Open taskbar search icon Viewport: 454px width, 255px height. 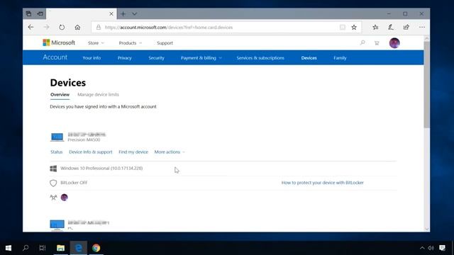[x=26, y=248]
